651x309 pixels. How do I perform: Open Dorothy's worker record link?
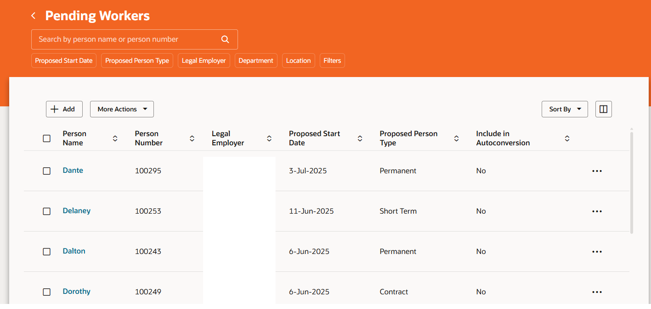[x=77, y=292]
